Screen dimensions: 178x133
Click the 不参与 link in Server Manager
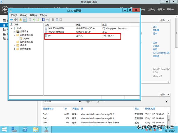[156, 46]
